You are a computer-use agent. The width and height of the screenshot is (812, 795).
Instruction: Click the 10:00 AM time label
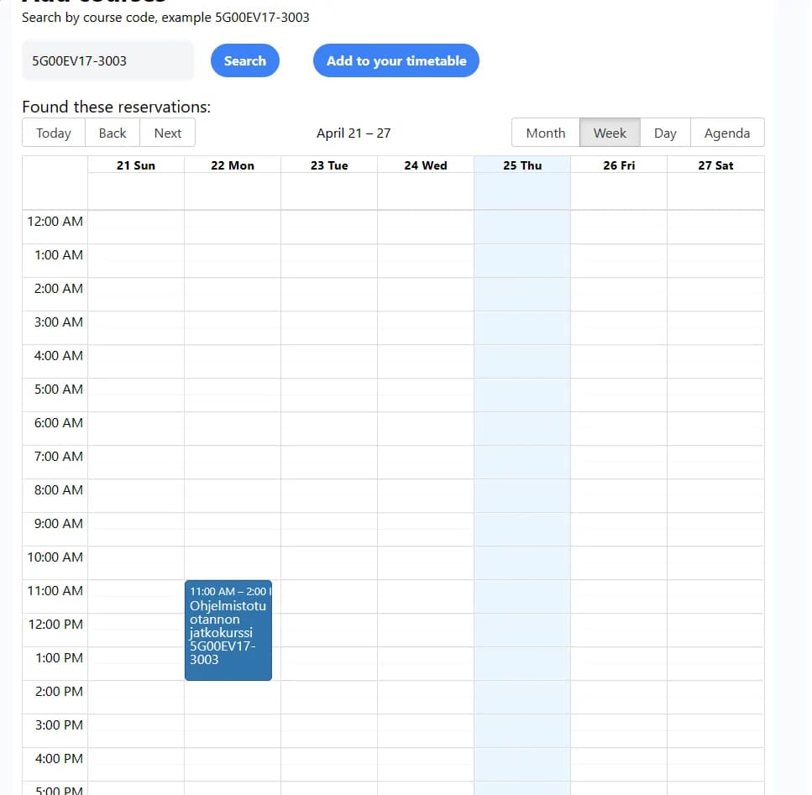55,557
